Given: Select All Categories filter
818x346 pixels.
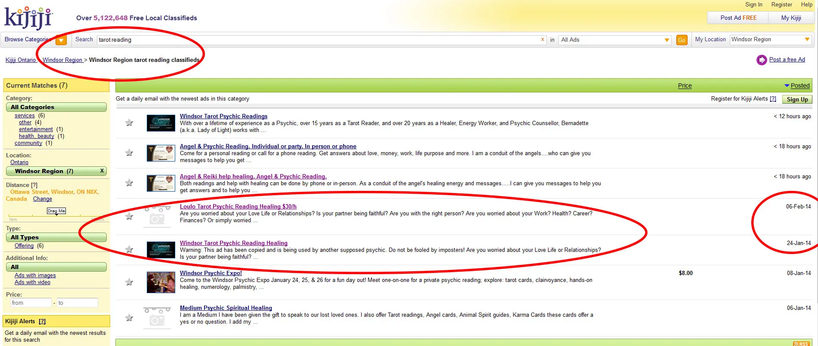Looking at the screenshot, I should tap(56, 107).
